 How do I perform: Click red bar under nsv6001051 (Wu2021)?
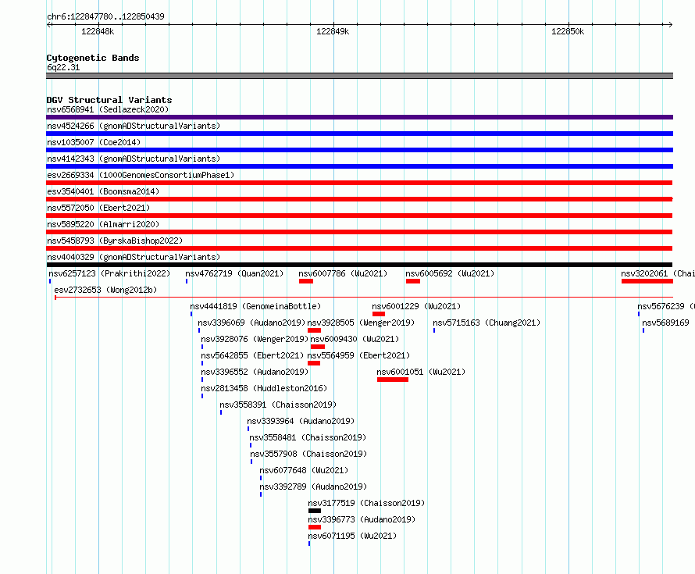(x=393, y=380)
